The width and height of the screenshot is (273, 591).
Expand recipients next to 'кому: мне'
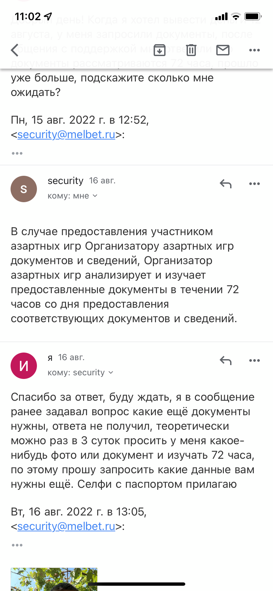(x=95, y=196)
